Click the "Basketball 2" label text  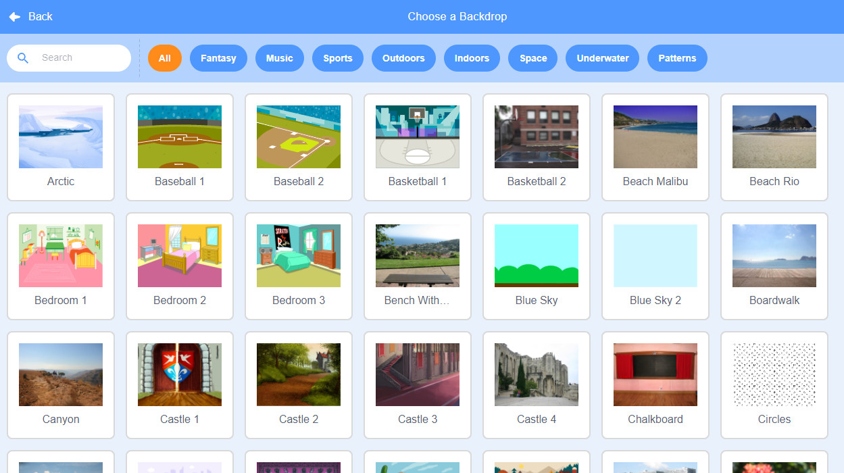tap(537, 182)
